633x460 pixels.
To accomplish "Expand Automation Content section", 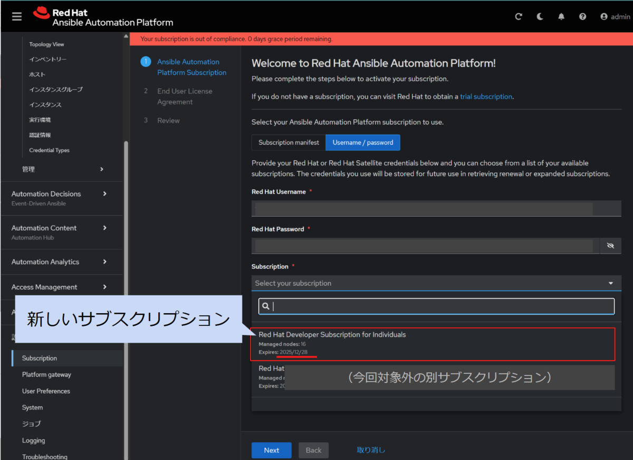I will (61, 232).
